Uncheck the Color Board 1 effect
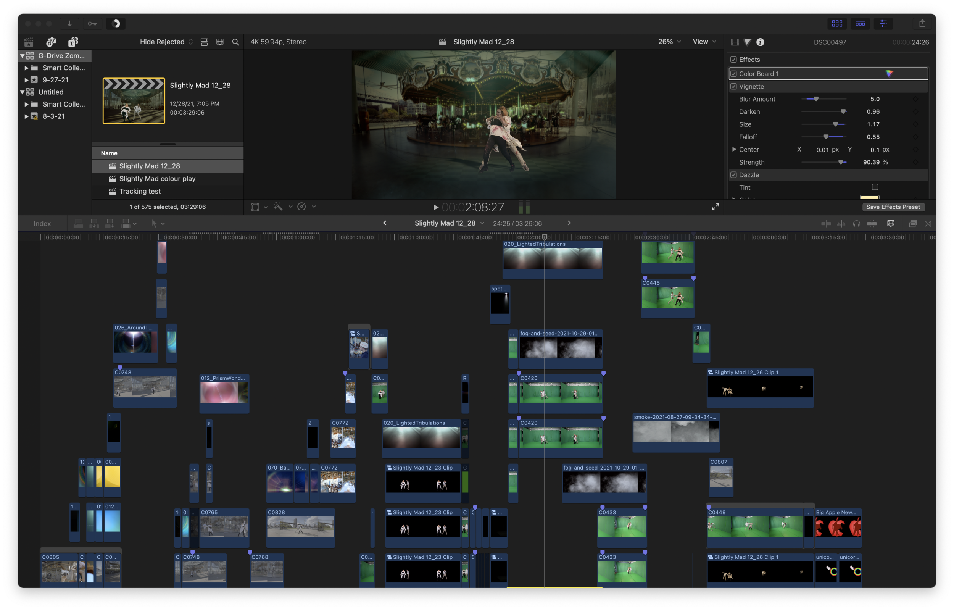This screenshot has height=610, width=954. tap(733, 74)
